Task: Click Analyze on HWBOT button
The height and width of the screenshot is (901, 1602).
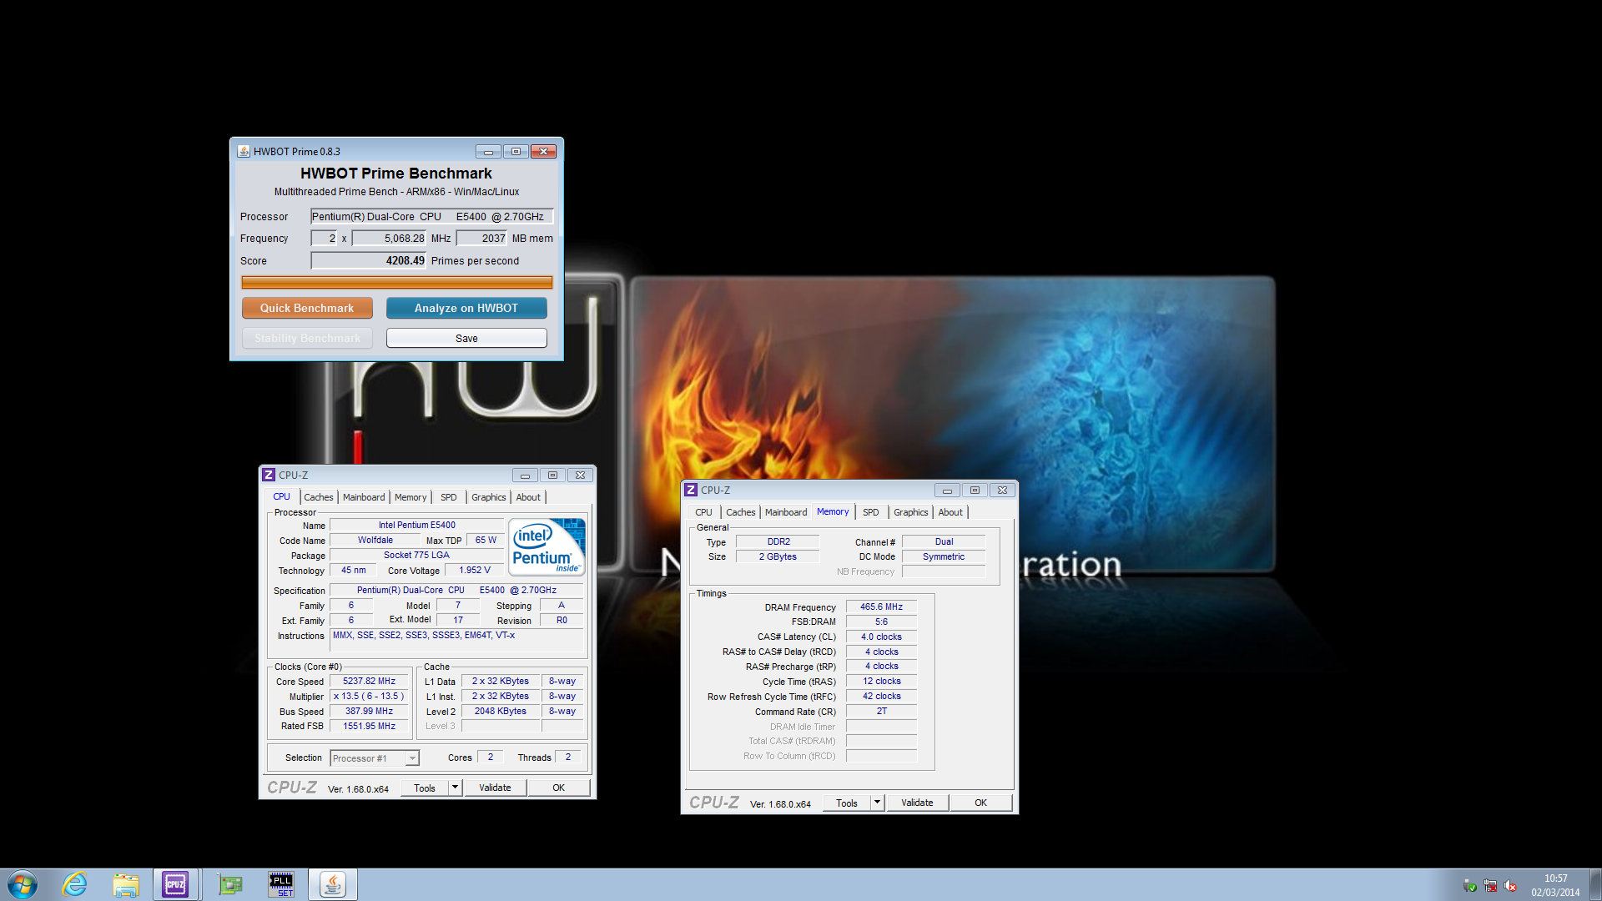Action: 466,308
